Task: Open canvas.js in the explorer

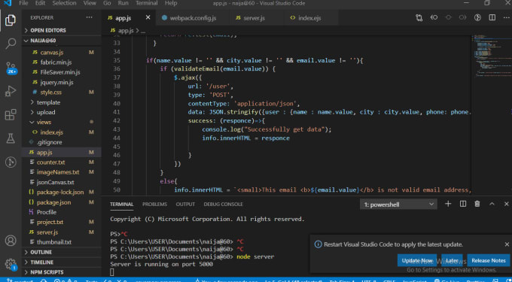Action: tap(52, 53)
